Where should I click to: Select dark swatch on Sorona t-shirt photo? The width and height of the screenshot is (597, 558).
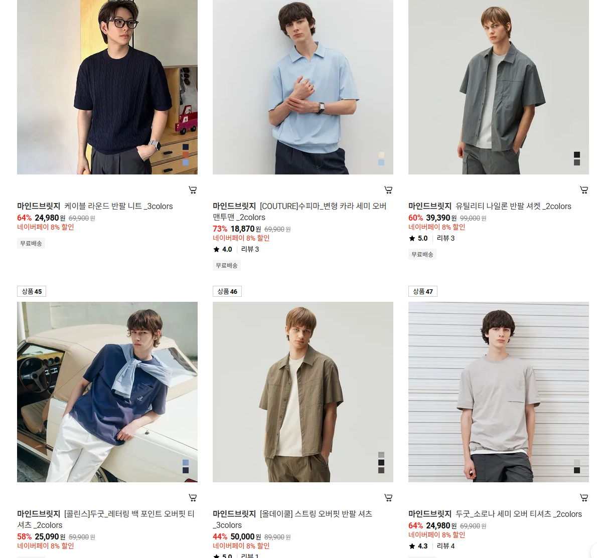577,471
